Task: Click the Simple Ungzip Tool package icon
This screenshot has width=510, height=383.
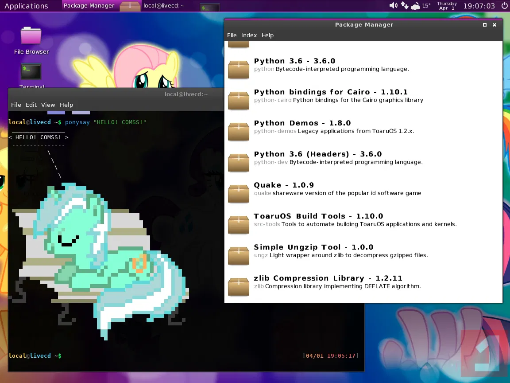Action: click(x=239, y=255)
